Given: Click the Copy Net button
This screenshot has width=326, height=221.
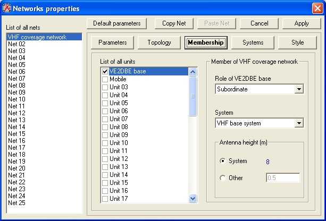Looking at the screenshot, I should (173, 23).
